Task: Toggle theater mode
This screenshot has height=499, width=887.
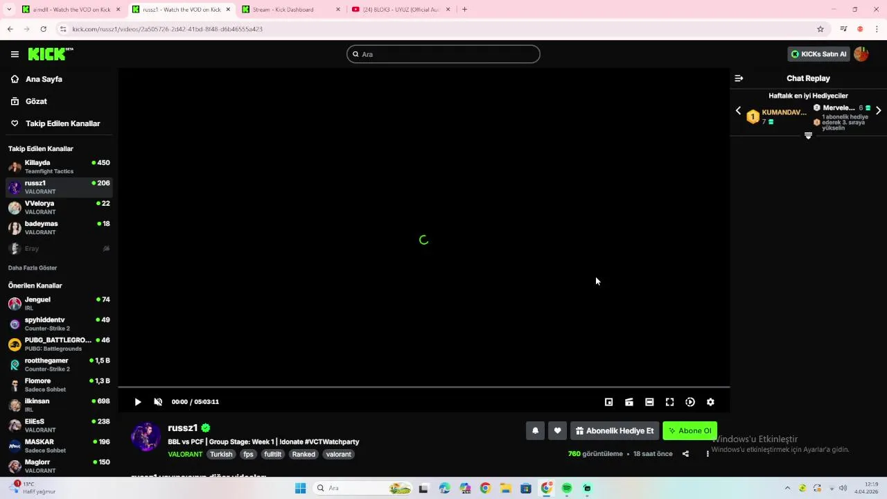Action: tap(649, 402)
